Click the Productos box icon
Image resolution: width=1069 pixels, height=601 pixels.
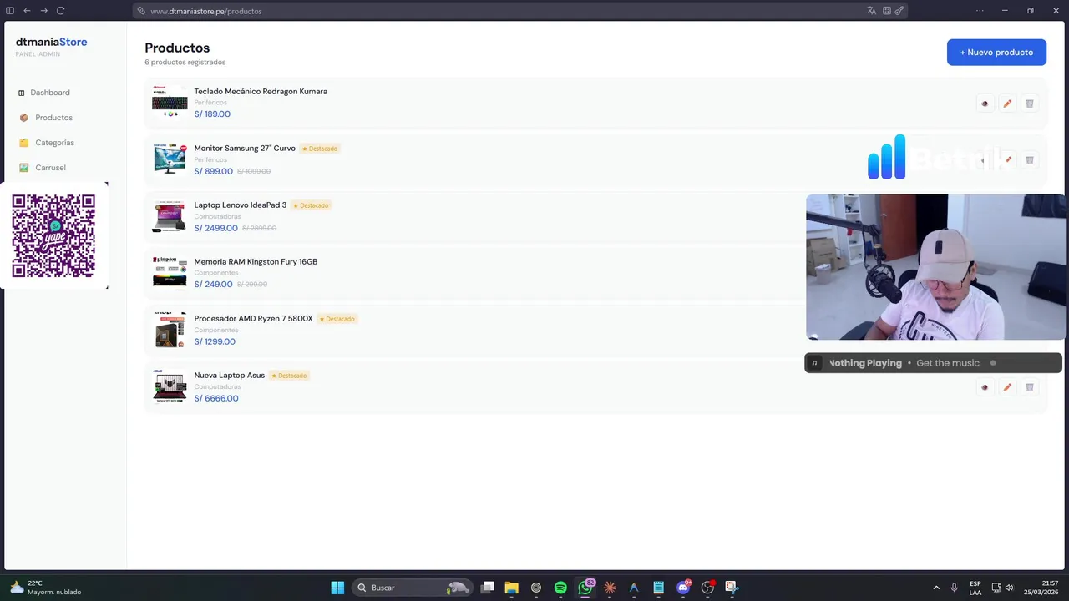(x=23, y=118)
